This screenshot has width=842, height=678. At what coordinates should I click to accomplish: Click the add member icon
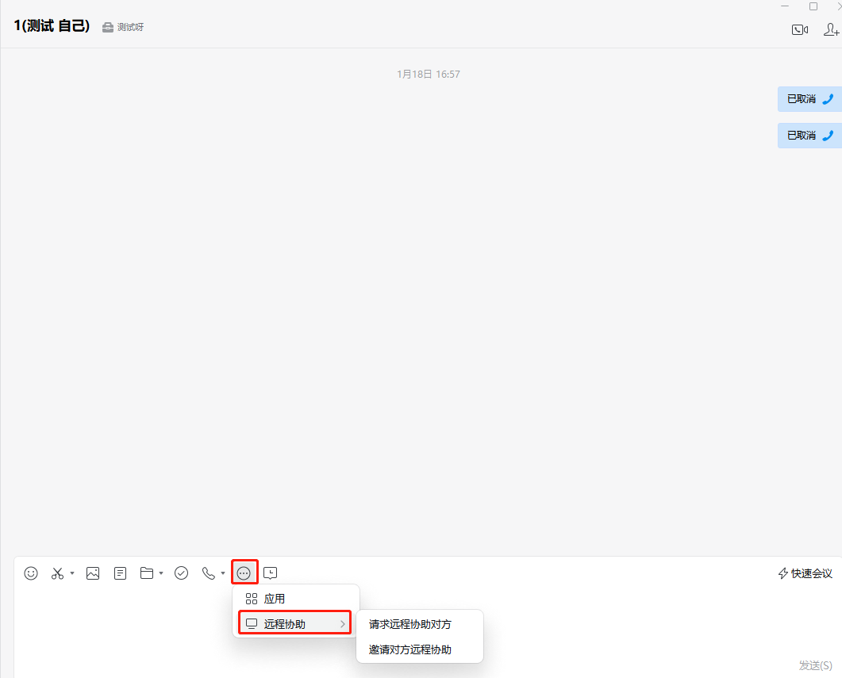tap(831, 30)
